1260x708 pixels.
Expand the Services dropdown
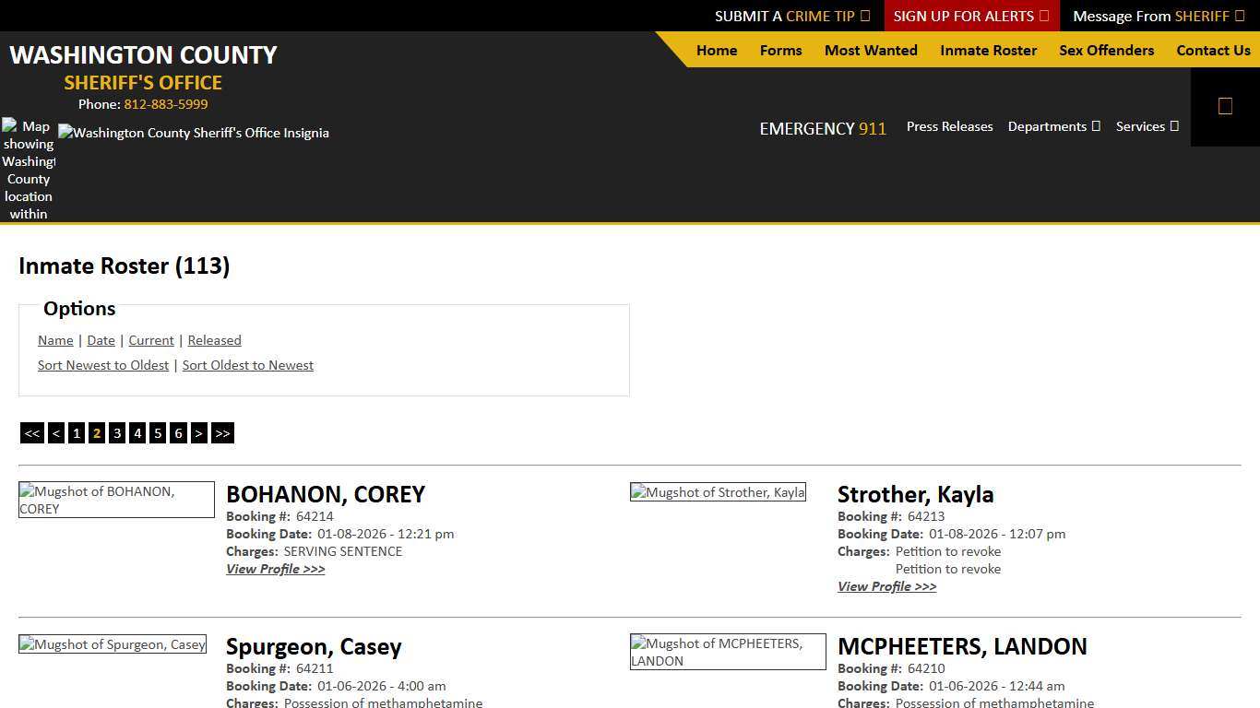(1147, 126)
